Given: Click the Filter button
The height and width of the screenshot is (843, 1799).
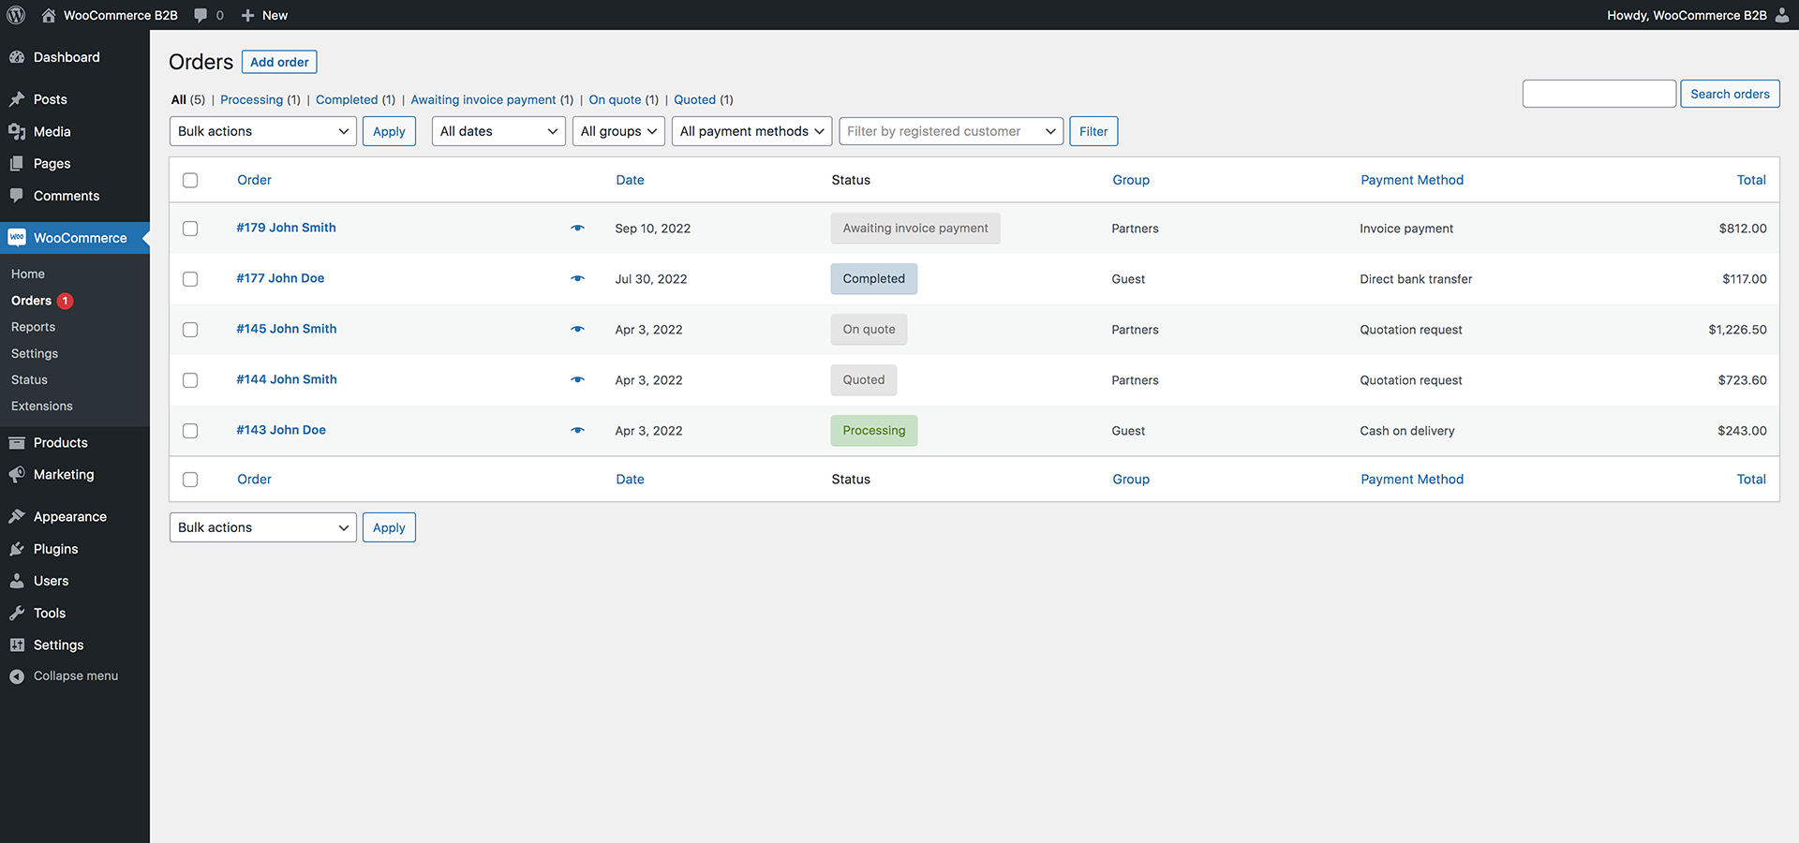Looking at the screenshot, I should click(x=1093, y=131).
